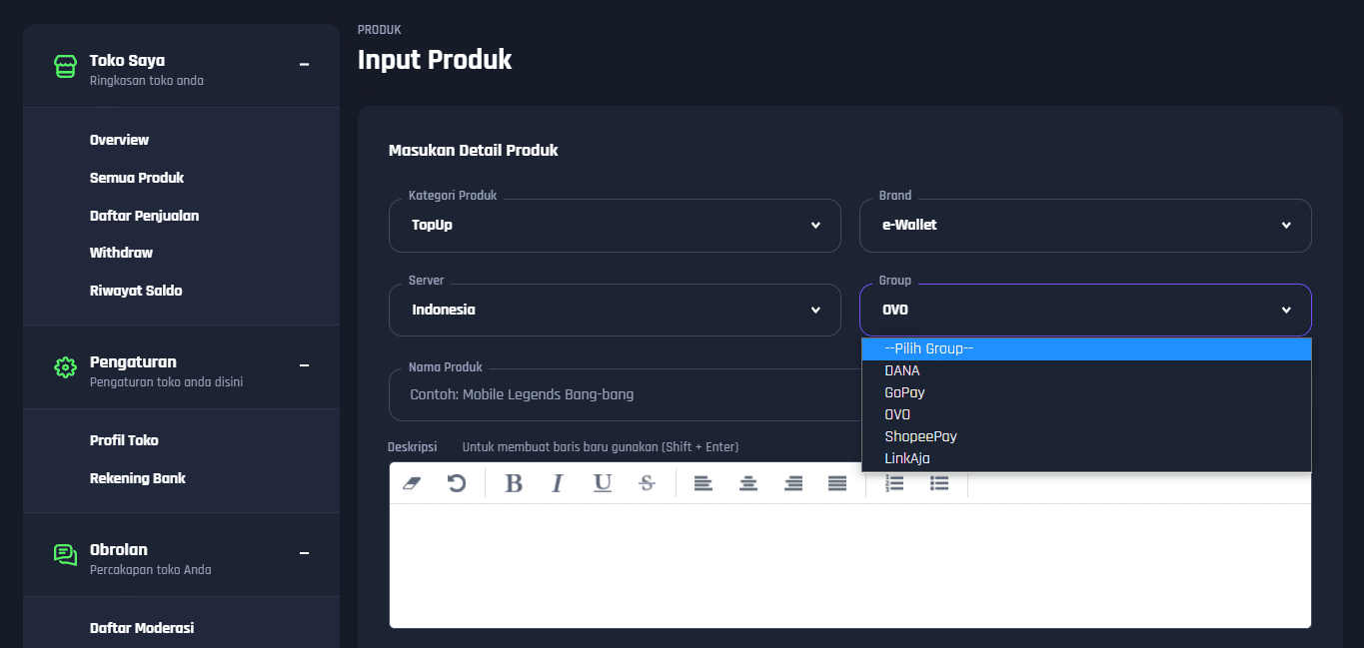Center-align description text
The width and height of the screenshot is (1364, 648).
[x=748, y=483]
